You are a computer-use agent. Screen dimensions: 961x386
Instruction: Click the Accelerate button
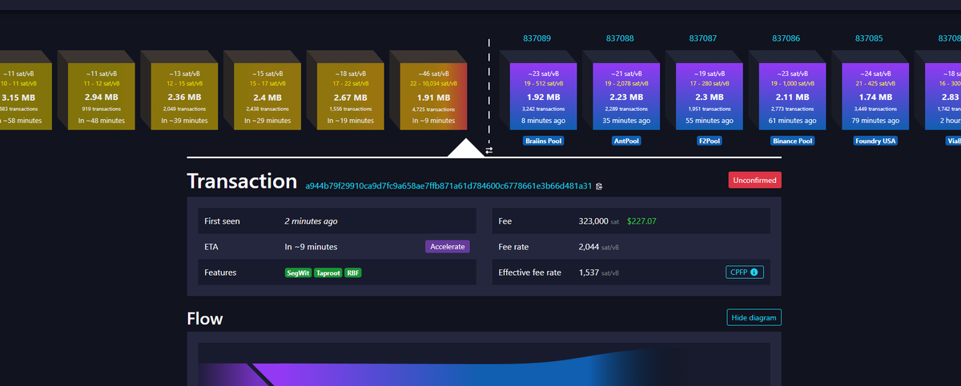coord(447,246)
